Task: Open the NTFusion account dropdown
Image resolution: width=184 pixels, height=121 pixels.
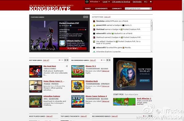Action: [95, 2]
